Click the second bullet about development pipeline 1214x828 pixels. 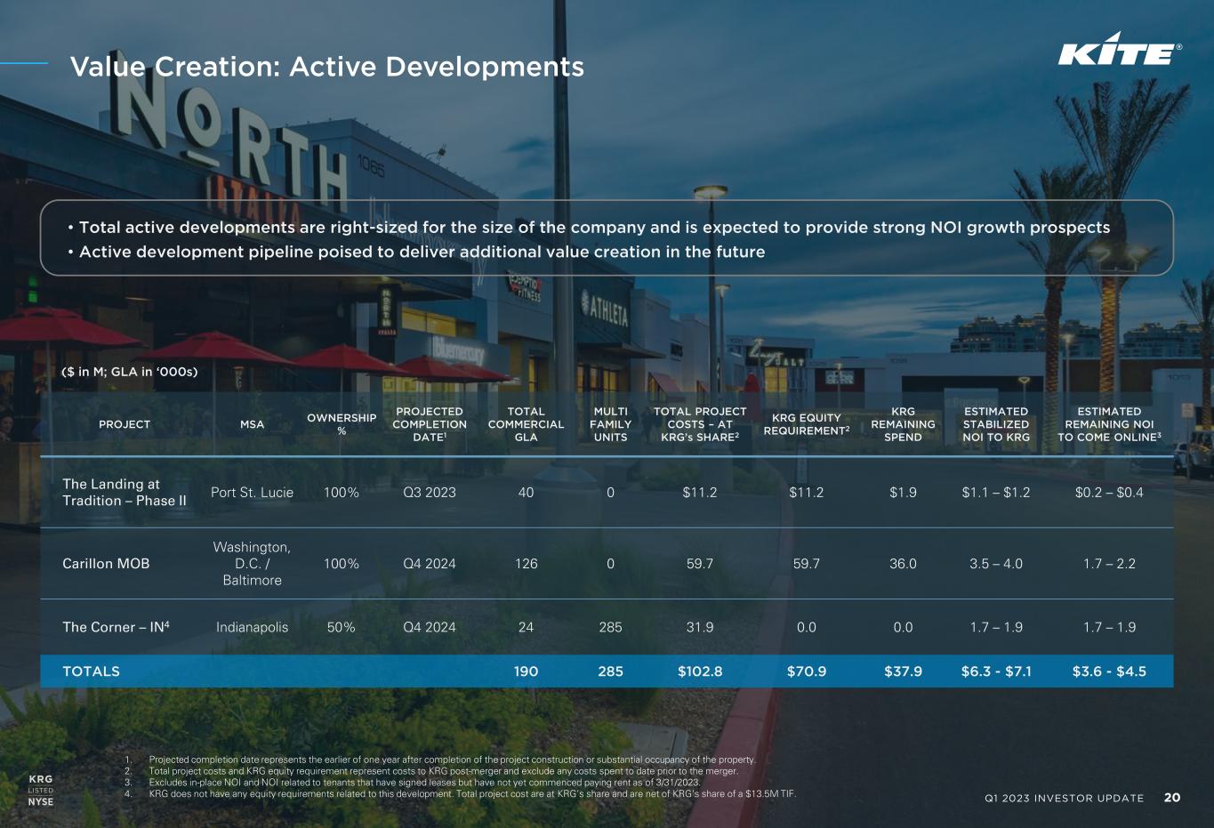click(422, 252)
